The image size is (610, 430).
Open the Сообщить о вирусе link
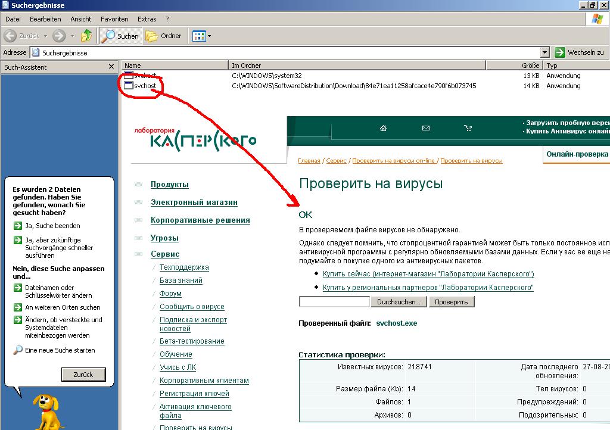click(x=192, y=307)
